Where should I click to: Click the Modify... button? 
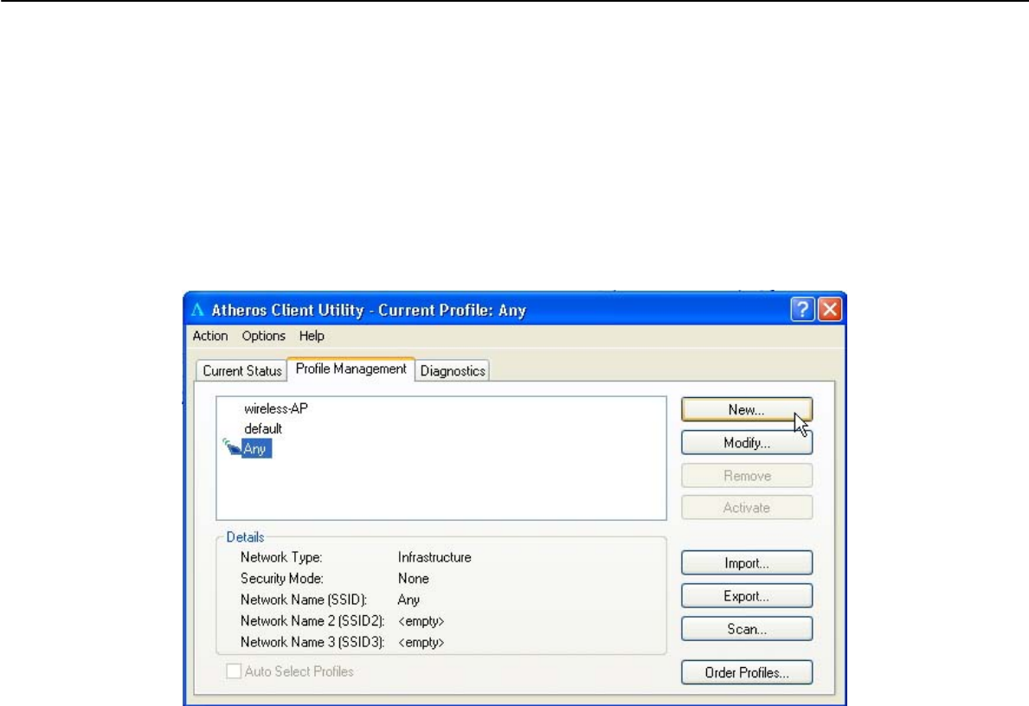click(x=747, y=443)
